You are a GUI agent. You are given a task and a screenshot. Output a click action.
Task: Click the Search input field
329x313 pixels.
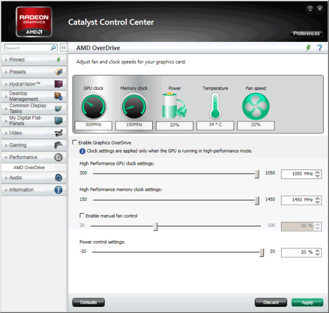pos(31,48)
